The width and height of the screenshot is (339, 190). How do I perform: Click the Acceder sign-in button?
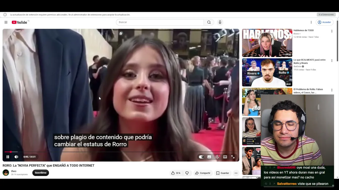point(324,22)
